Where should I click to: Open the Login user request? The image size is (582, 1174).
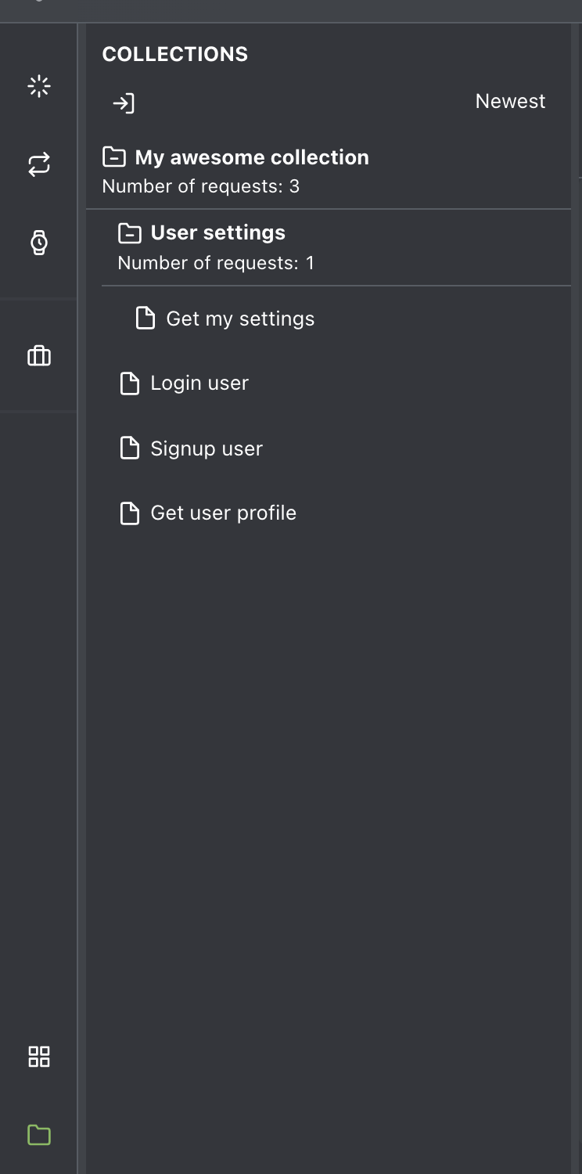(x=199, y=384)
